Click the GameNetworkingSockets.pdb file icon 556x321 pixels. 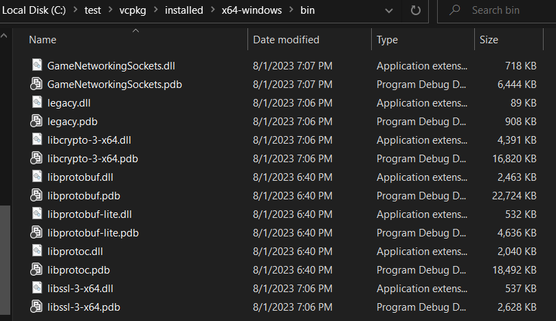36,85
